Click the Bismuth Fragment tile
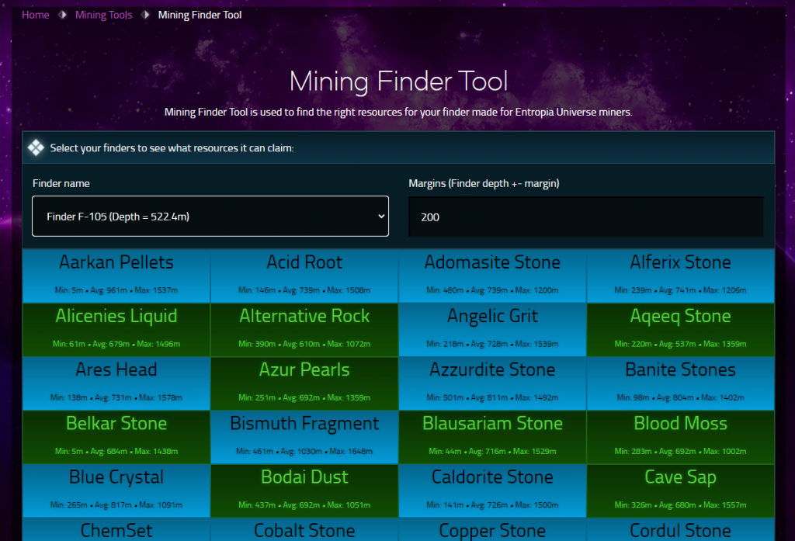 click(304, 436)
